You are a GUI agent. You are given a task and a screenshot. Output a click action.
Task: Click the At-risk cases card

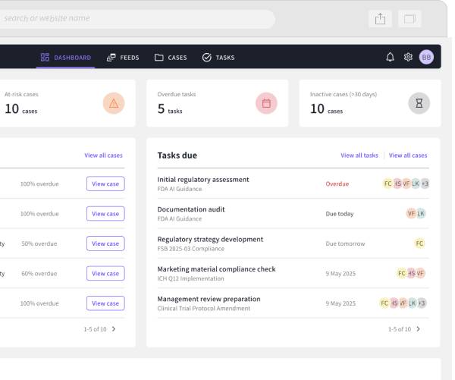(67, 103)
